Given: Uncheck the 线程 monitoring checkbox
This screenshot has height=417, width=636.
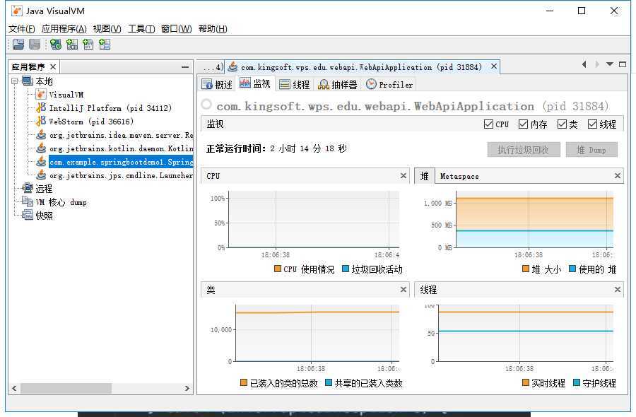Looking at the screenshot, I should (593, 124).
